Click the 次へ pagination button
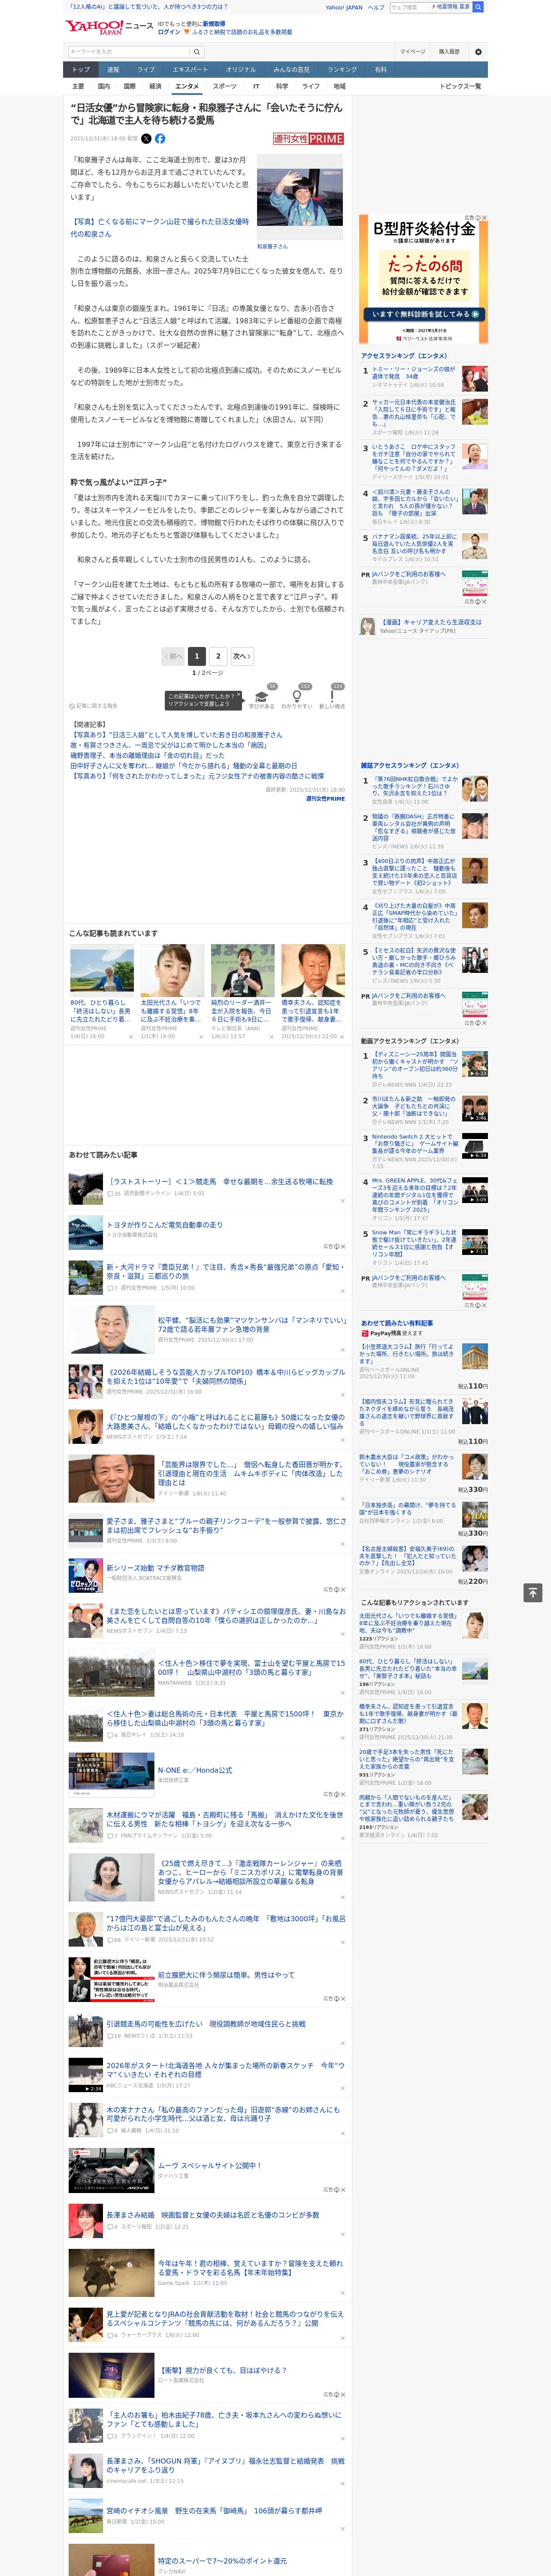The width and height of the screenshot is (551, 2576). [x=242, y=656]
